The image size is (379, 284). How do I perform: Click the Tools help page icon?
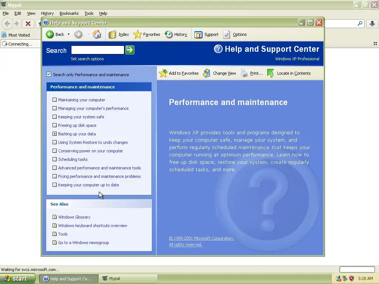[x=55, y=234]
